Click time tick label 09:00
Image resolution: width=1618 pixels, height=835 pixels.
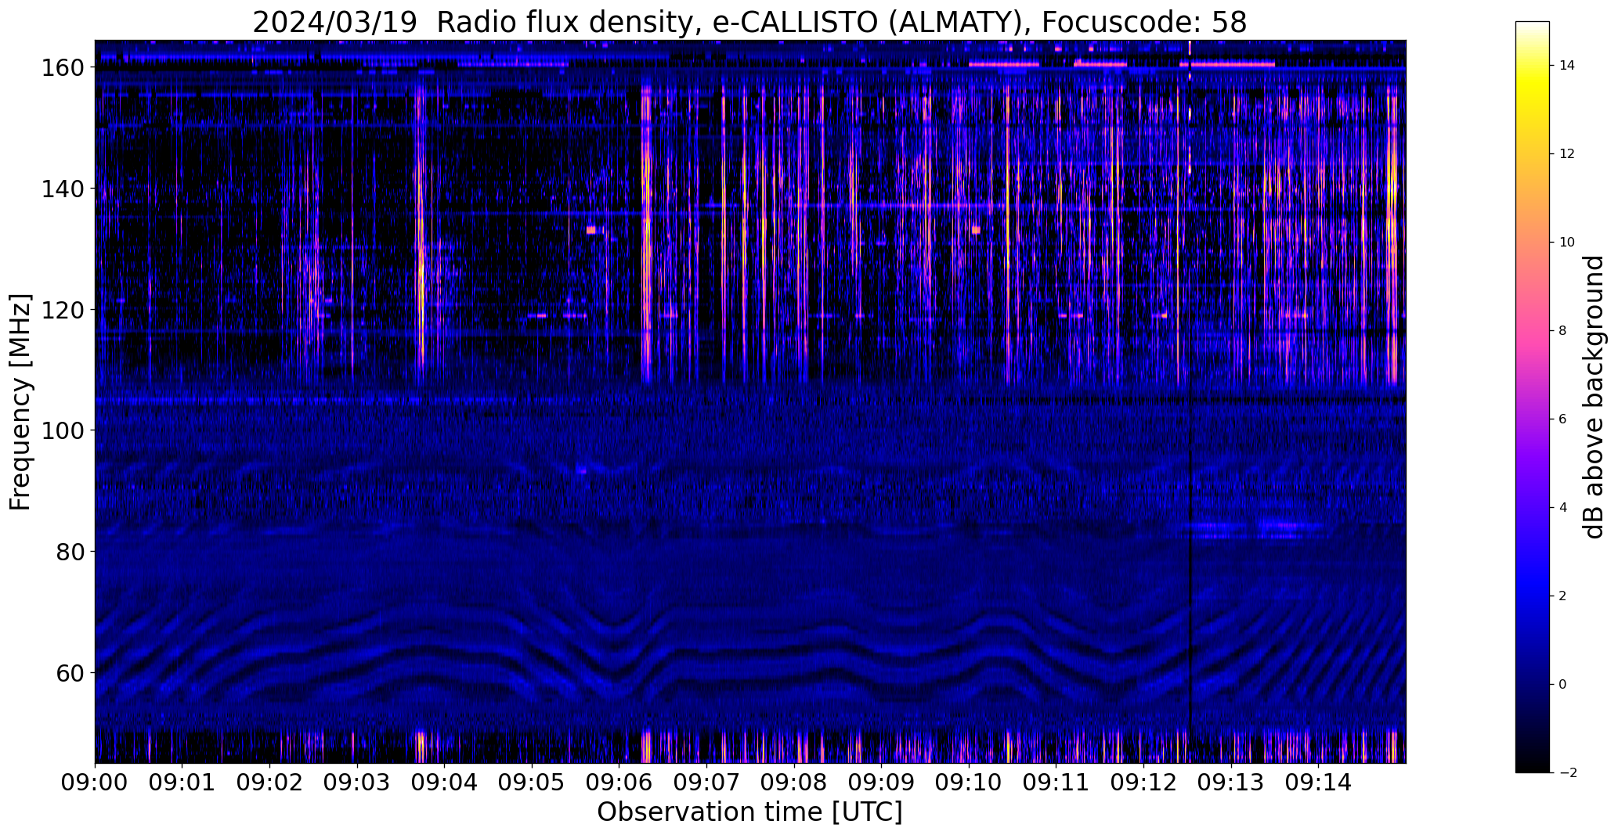tap(95, 783)
